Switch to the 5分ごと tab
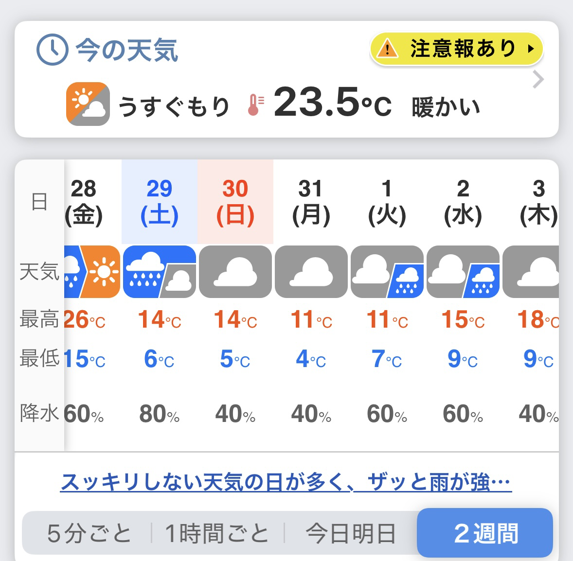Image resolution: width=573 pixels, height=561 pixels. [89, 533]
